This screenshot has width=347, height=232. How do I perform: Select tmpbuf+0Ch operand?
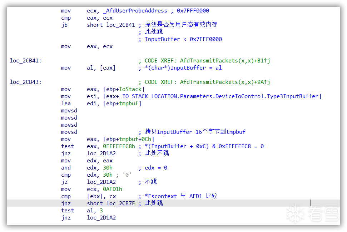135,139
